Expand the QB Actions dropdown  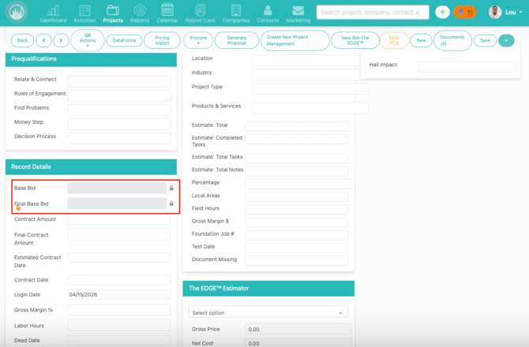(88, 40)
